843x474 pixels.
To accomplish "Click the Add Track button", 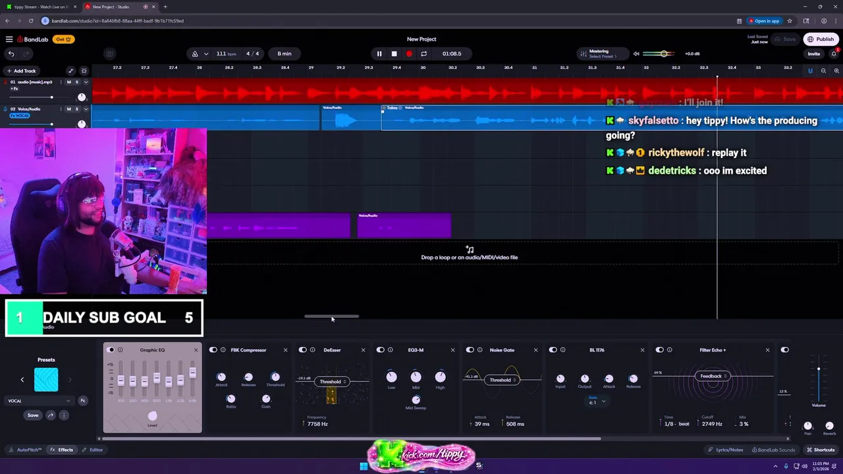I will point(21,71).
